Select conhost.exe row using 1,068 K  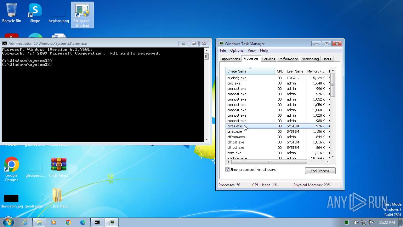278,110
